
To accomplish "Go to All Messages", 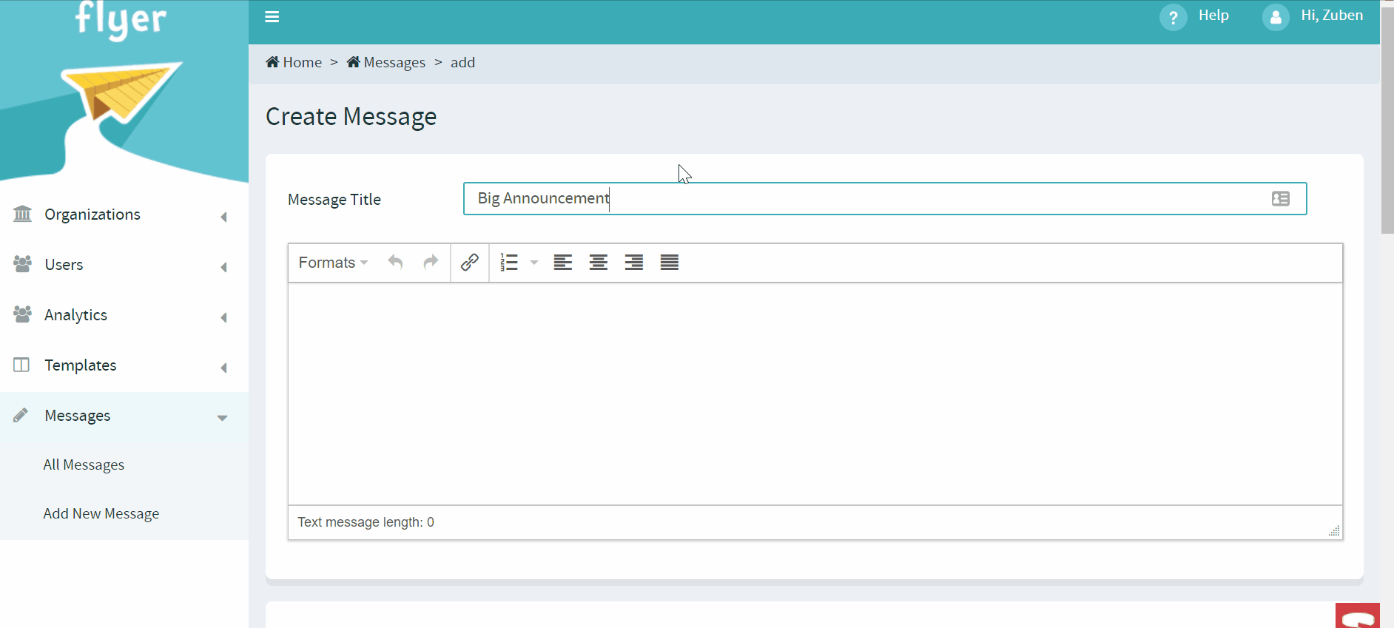I will pos(84,465).
